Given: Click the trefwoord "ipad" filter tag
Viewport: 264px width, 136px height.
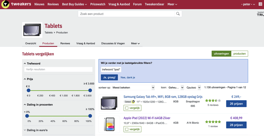Looking at the screenshot, I should point(111,69).
